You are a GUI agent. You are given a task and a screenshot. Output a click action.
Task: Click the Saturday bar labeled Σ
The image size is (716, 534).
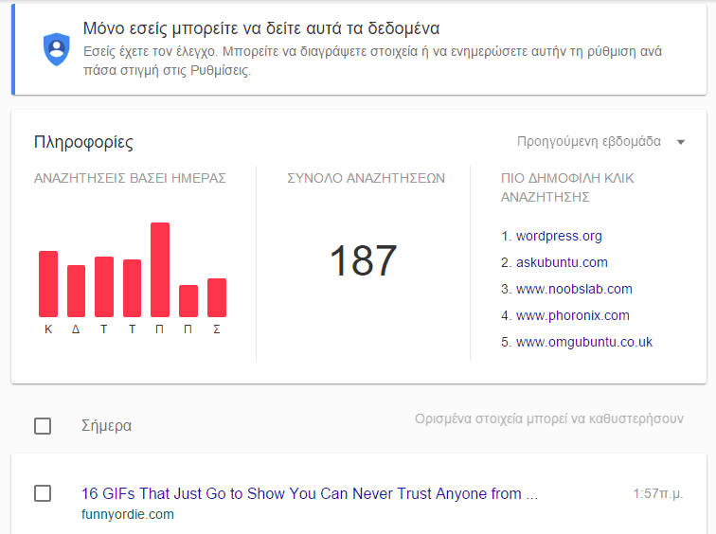tap(217, 297)
